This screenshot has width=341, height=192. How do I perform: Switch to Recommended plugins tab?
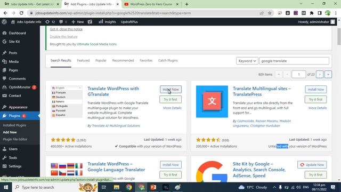[x=123, y=60]
